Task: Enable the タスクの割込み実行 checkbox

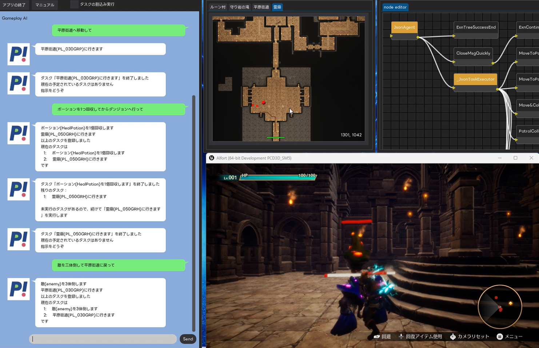Action: [74, 4]
